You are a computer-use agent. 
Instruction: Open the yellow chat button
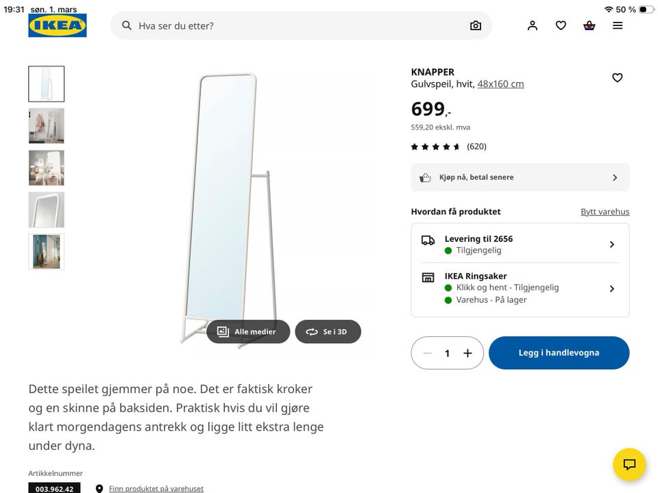629,464
